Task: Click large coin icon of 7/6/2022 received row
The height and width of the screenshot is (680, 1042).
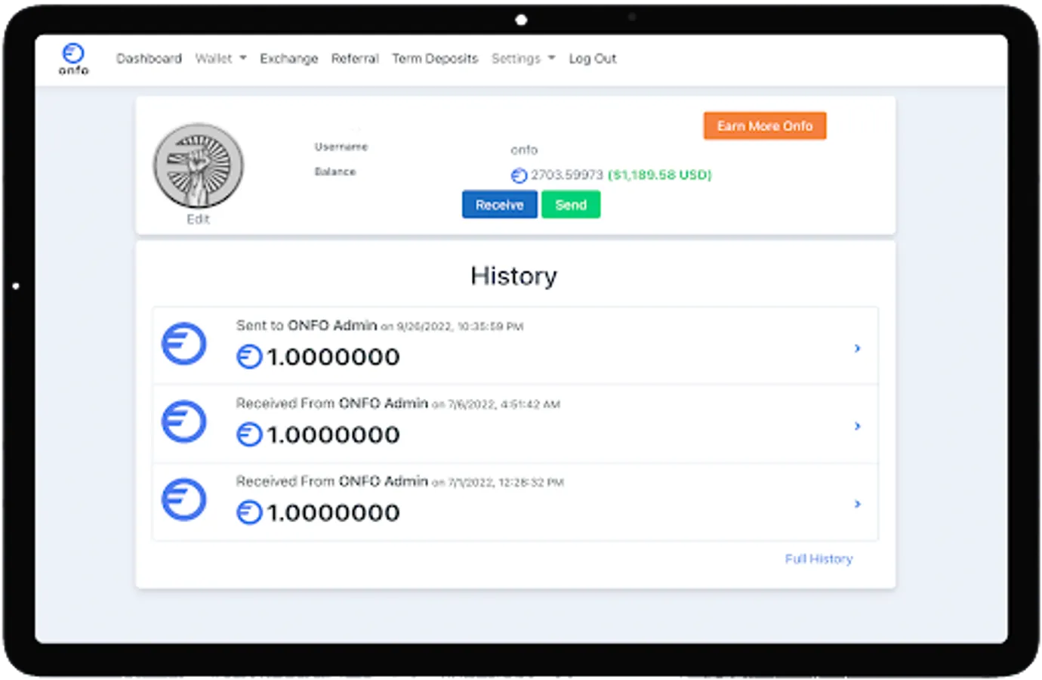Action: (x=183, y=422)
